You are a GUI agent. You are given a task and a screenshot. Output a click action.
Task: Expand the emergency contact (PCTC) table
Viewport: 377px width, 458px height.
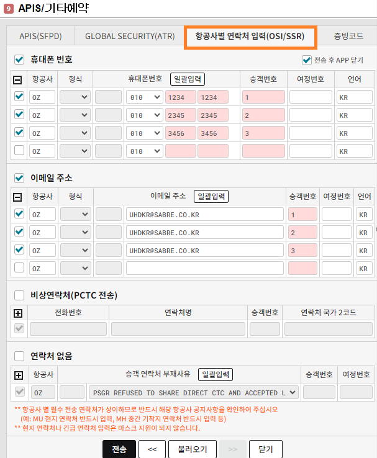tap(19, 313)
